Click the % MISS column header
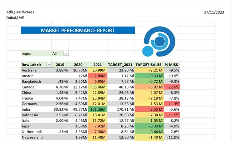Image resolution: width=232 pixels, height=141 pixels. pyautogui.click(x=171, y=65)
